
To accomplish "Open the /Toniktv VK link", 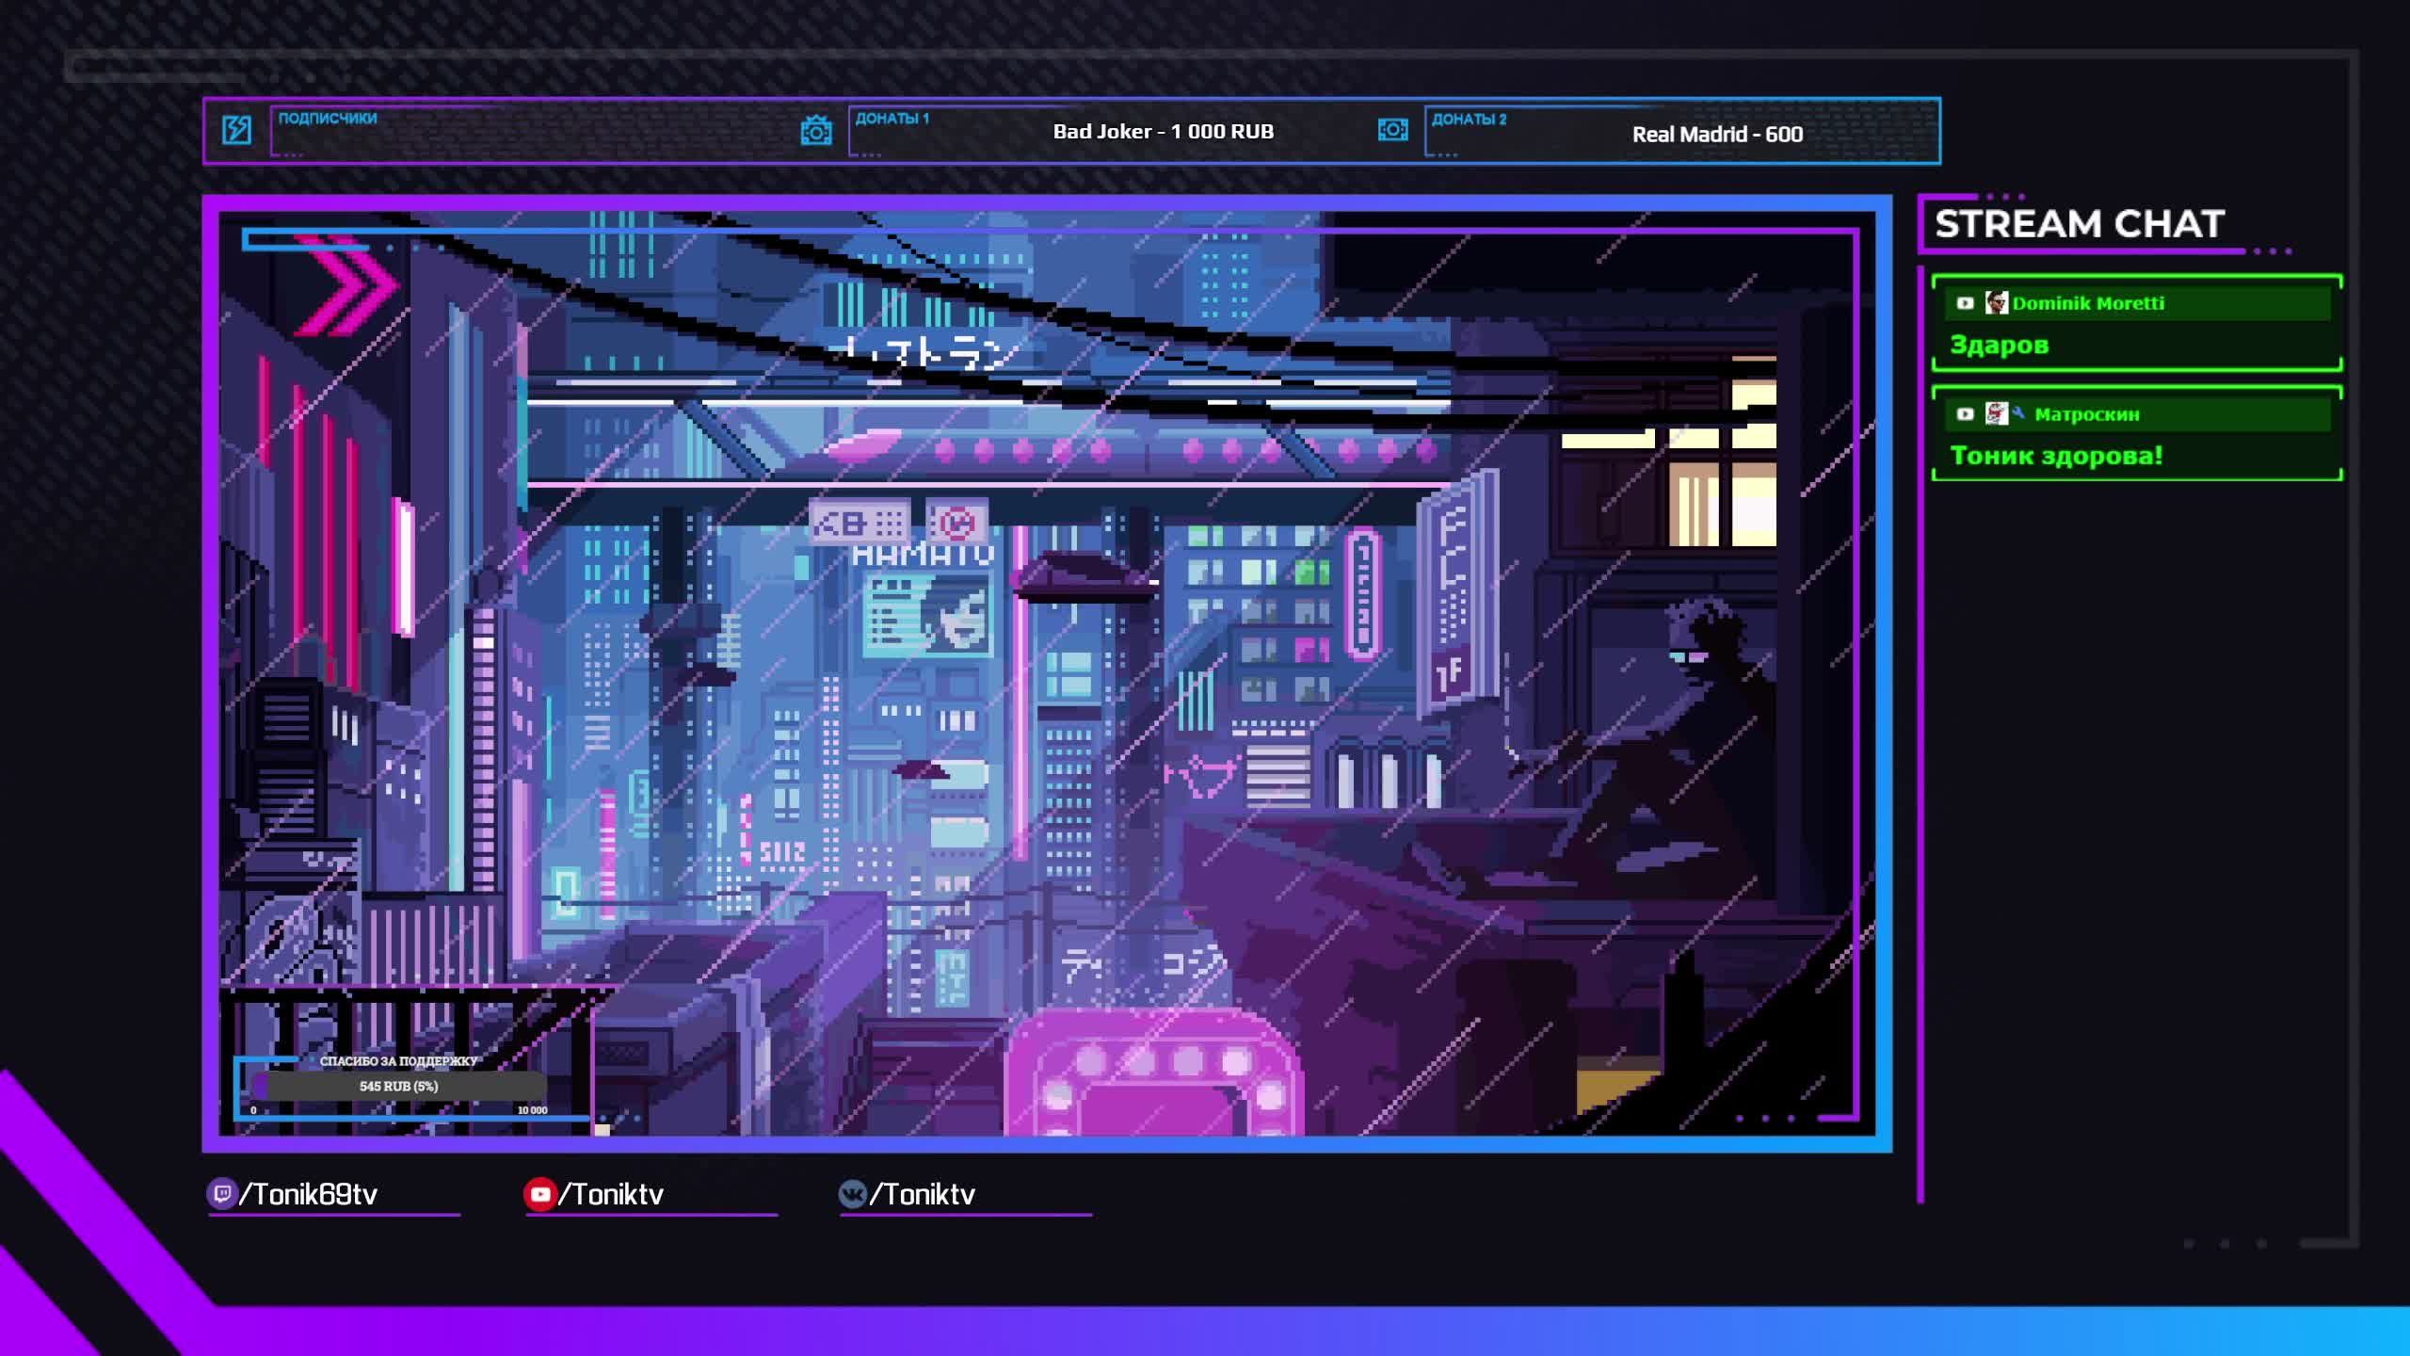I will pos(923,1194).
